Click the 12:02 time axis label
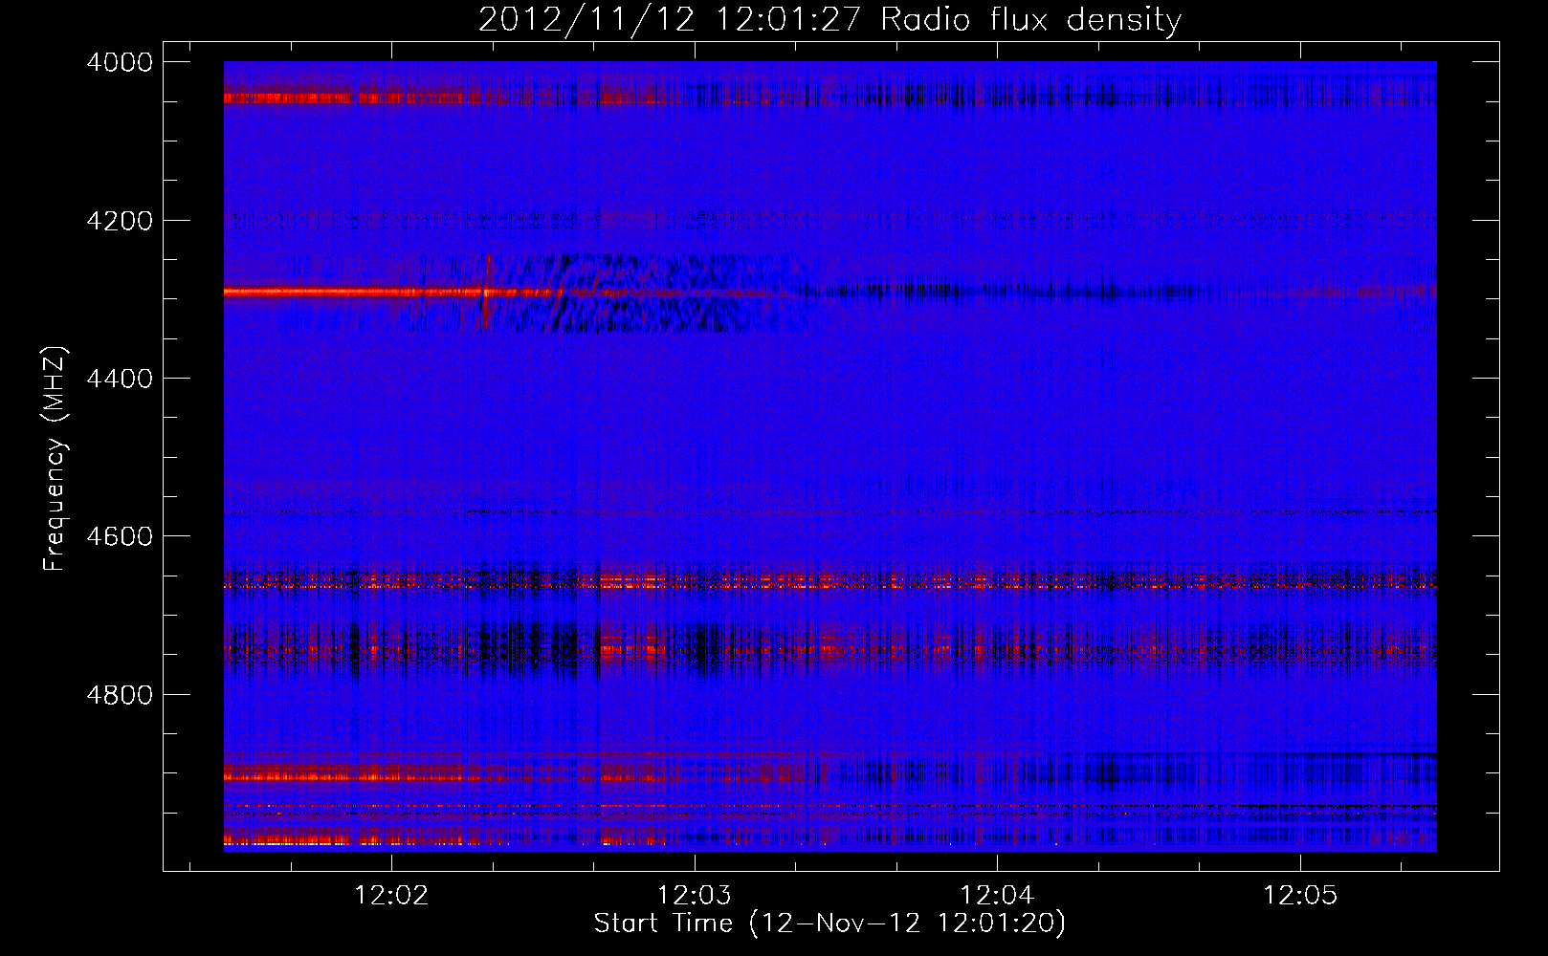Viewport: 1548px width, 956px height. (391, 895)
